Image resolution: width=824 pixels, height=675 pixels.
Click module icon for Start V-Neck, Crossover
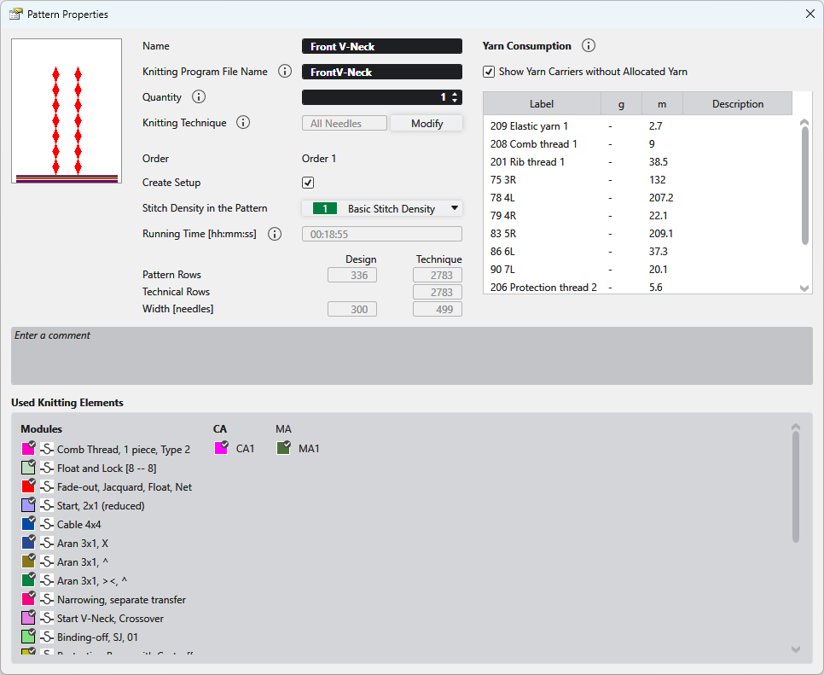tap(48, 619)
